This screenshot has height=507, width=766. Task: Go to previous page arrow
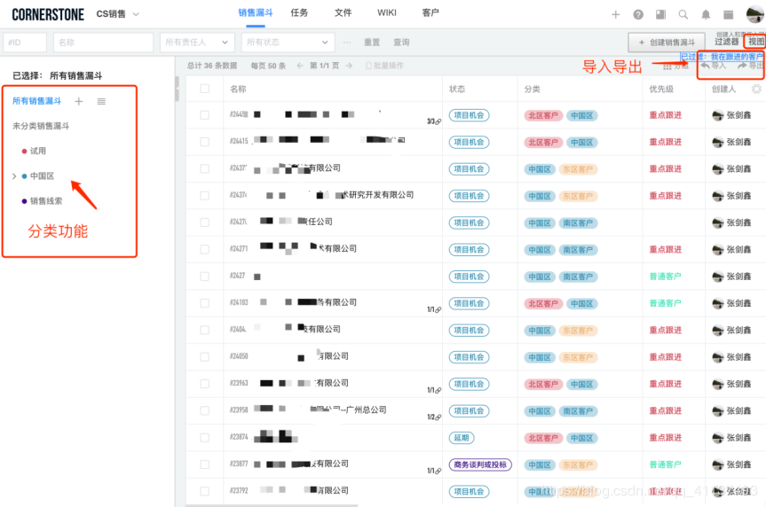point(300,66)
